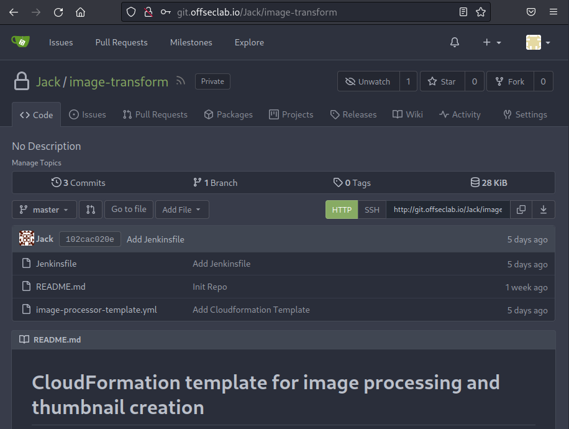Star the image-transform repository
The image size is (569, 429).
(x=442, y=81)
